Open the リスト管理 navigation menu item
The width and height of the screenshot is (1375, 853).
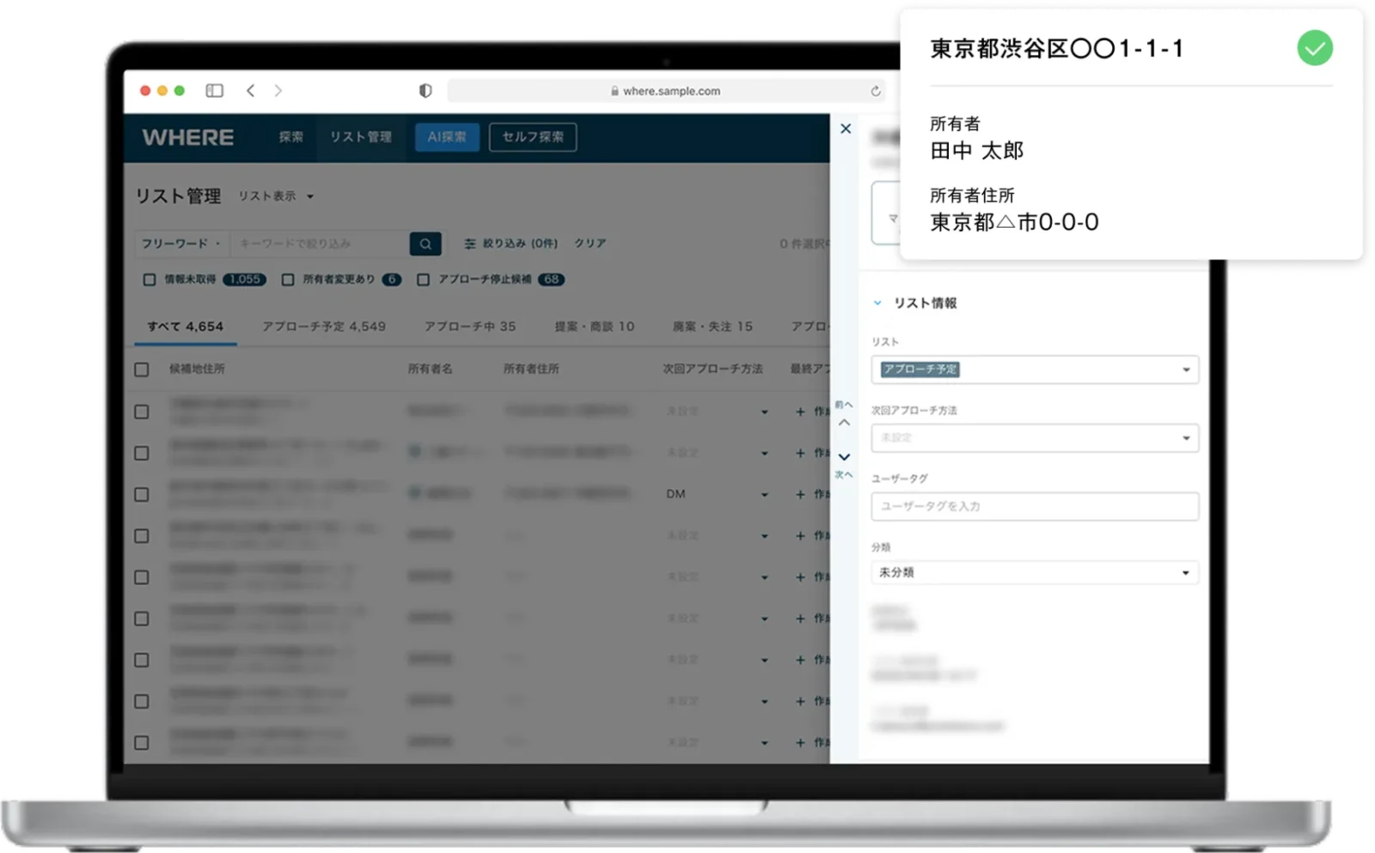(361, 137)
